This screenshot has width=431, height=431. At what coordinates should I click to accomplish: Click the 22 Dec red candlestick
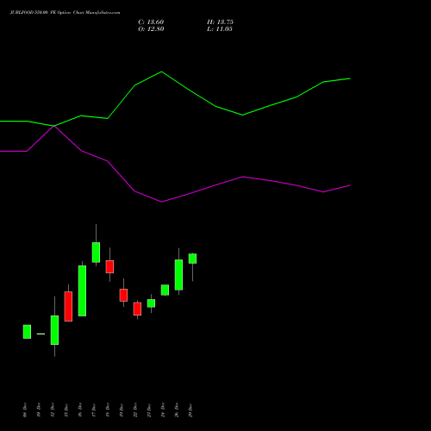[137, 309]
